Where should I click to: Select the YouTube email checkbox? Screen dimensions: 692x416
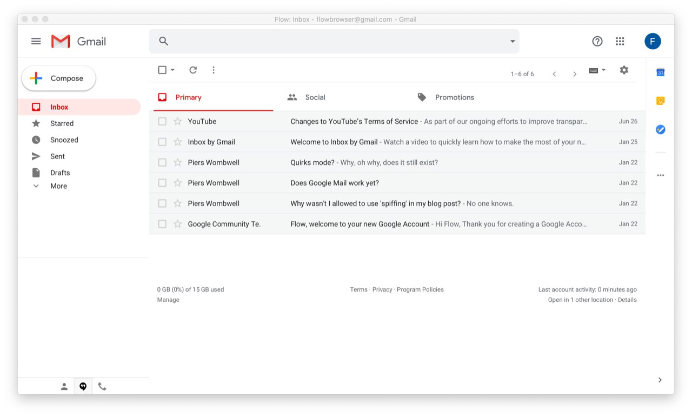point(162,121)
